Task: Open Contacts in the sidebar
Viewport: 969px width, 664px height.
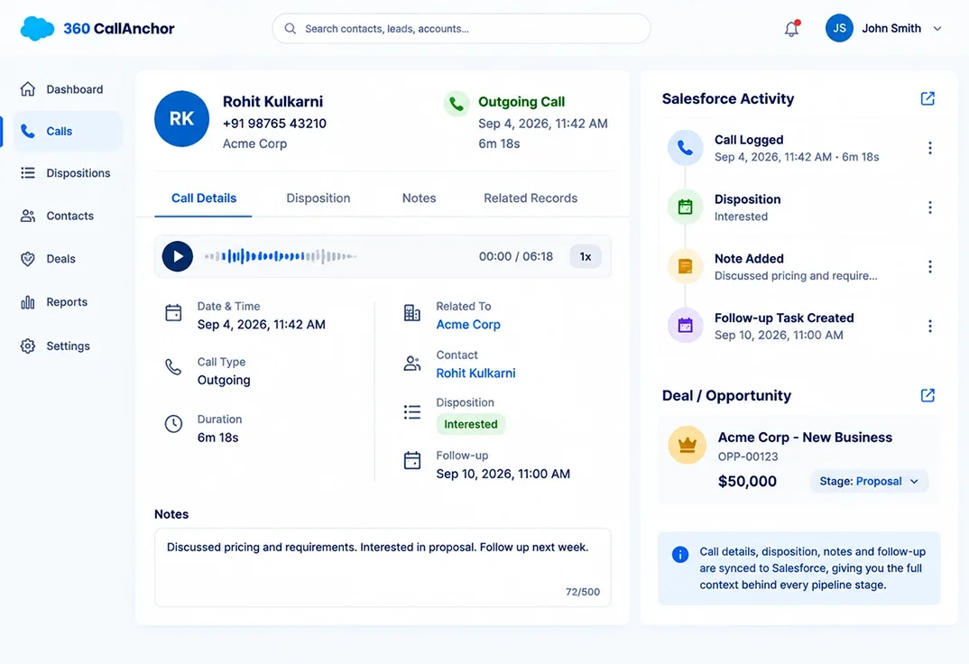Action: coord(68,216)
